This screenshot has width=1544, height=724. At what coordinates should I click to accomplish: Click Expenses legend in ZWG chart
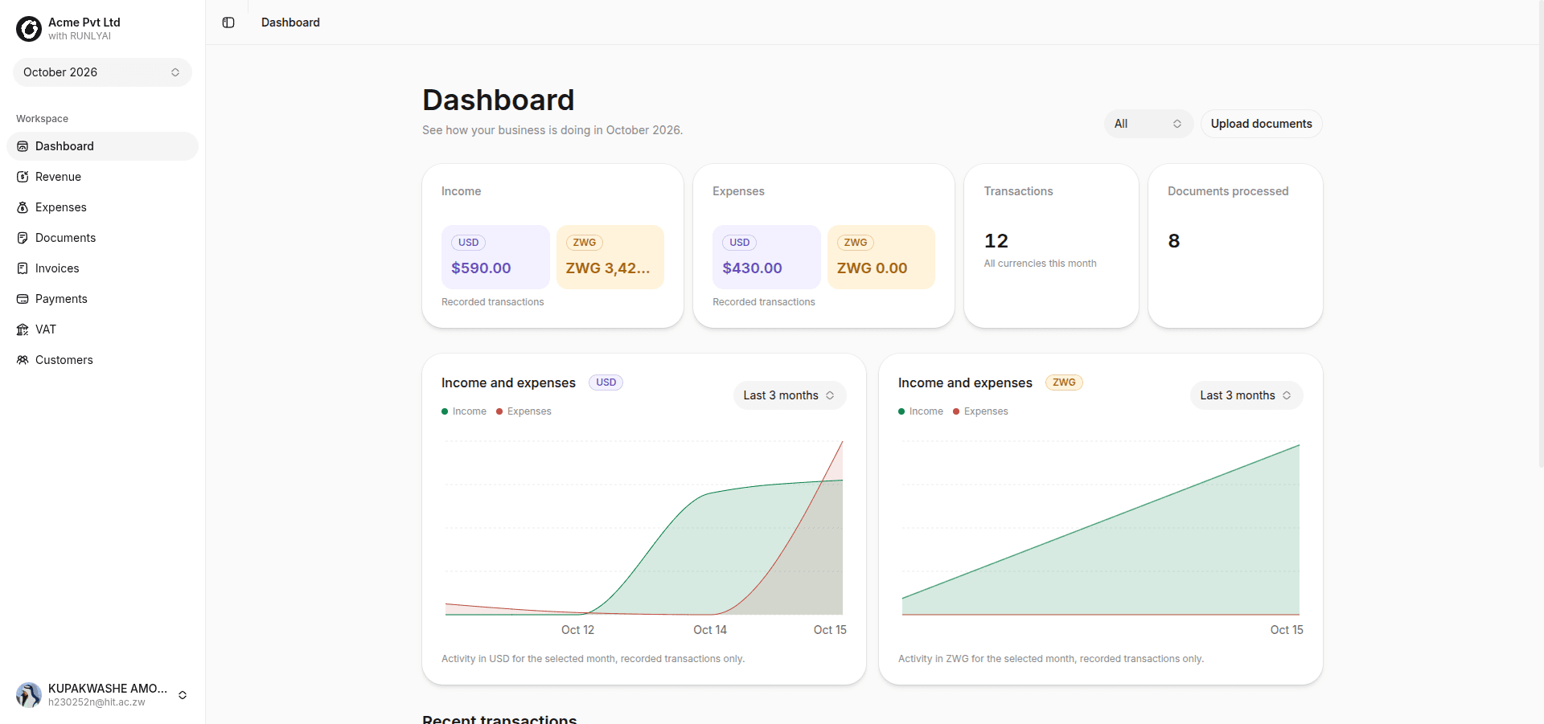coord(980,411)
